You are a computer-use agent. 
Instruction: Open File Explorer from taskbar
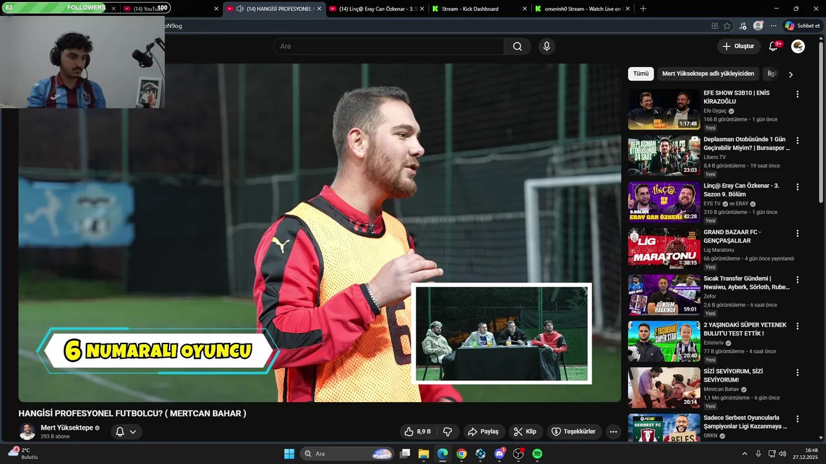[x=423, y=454]
